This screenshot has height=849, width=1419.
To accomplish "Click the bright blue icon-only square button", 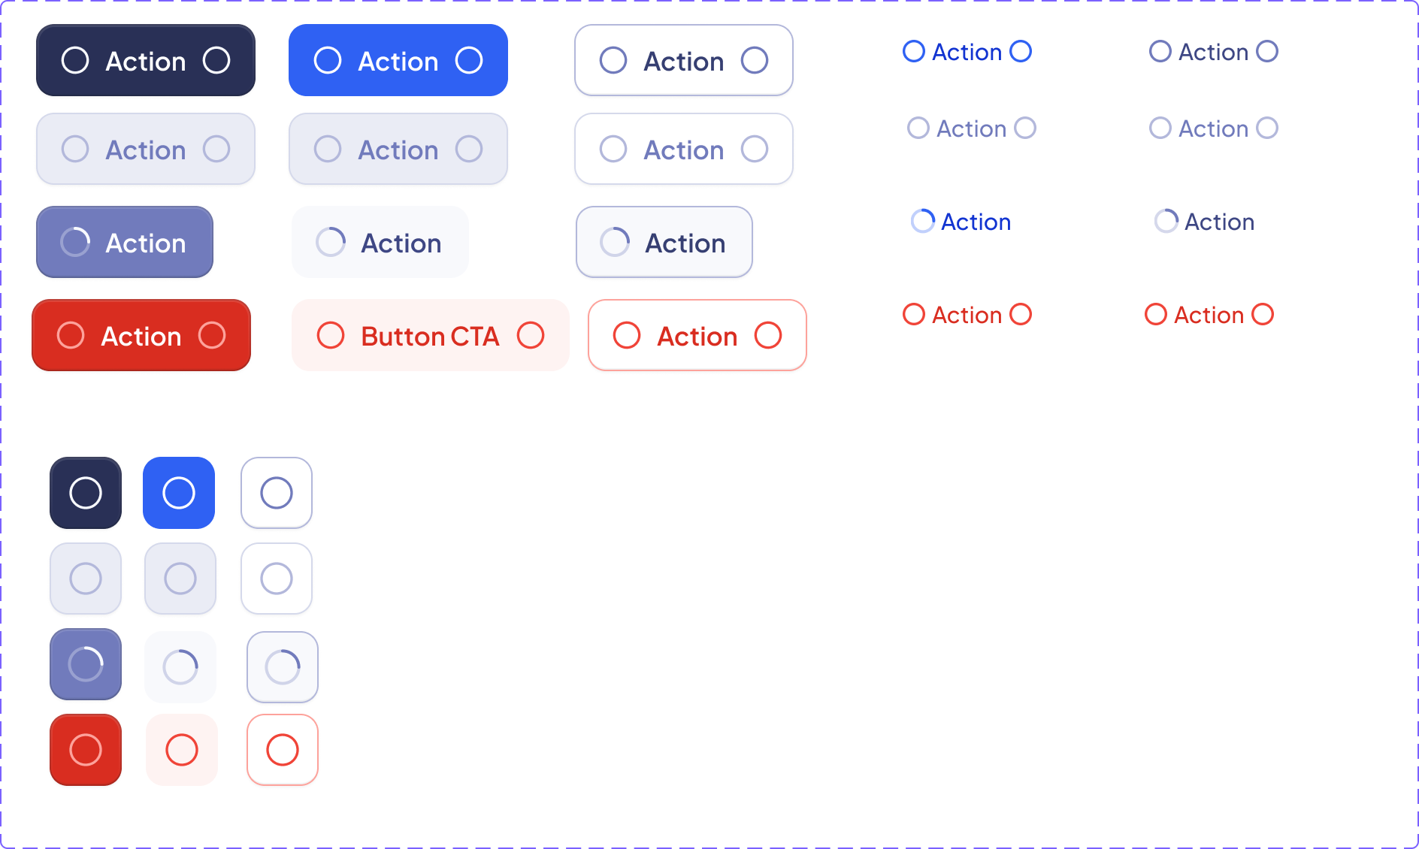I will 179,493.
